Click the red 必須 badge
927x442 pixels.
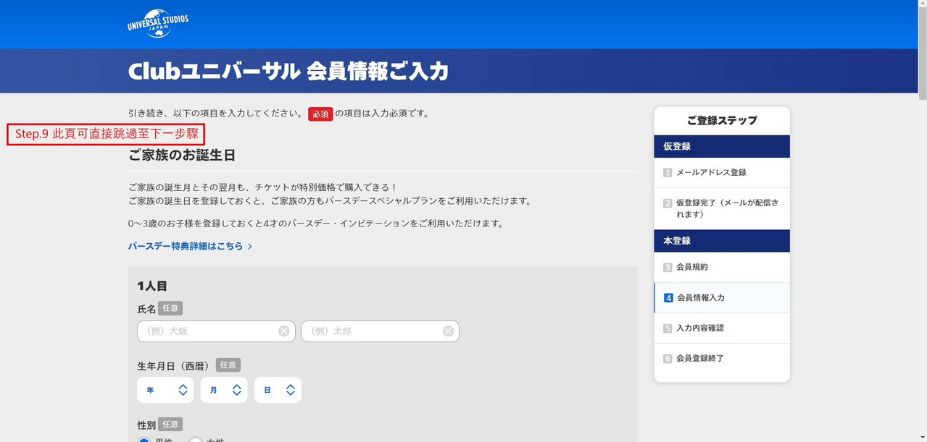(320, 114)
